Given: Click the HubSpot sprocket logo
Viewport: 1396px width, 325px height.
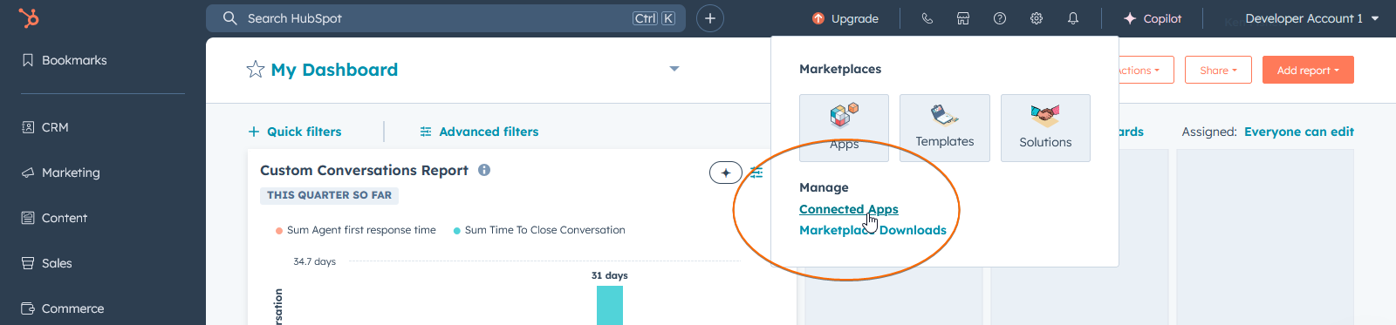Looking at the screenshot, I should 29,17.
